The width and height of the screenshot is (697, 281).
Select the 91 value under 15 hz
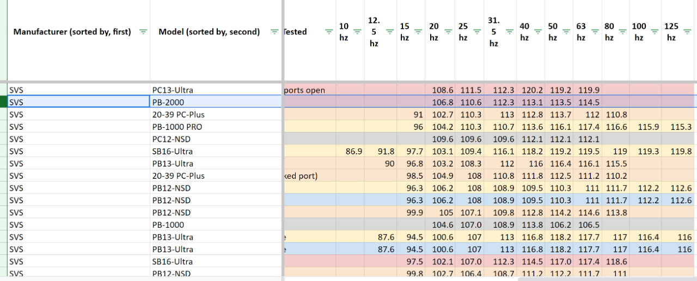point(411,114)
